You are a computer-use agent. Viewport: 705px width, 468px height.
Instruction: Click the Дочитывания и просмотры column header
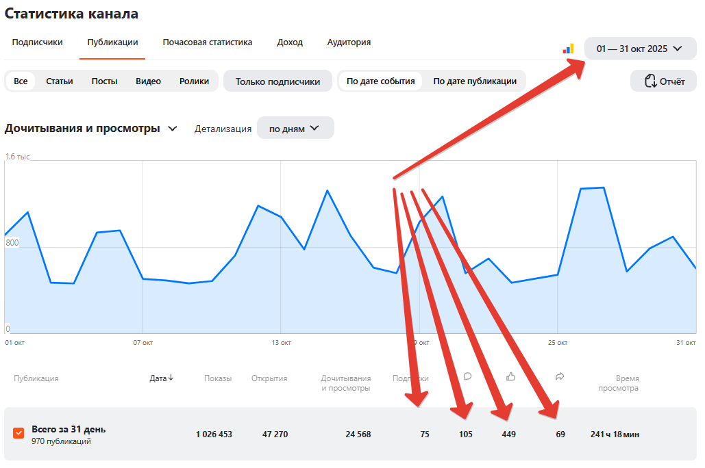pyautogui.click(x=346, y=383)
